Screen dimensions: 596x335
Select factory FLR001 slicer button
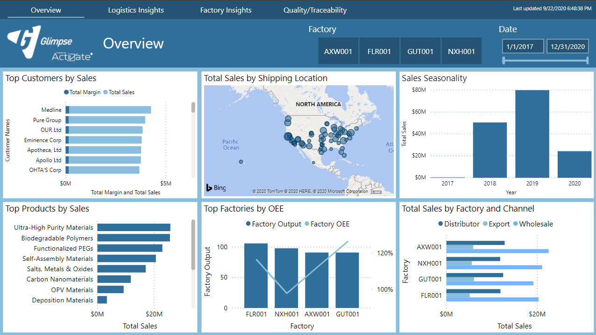pyautogui.click(x=379, y=51)
